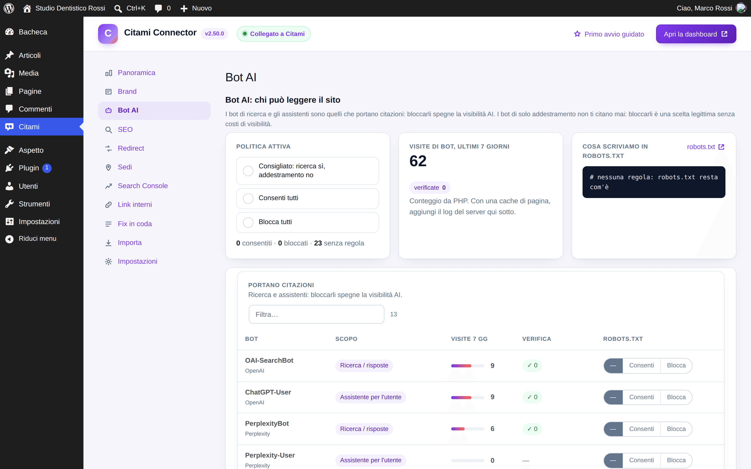Open the Panoramica chart icon
The image size is (751, 469).
(x=108, y=73)
